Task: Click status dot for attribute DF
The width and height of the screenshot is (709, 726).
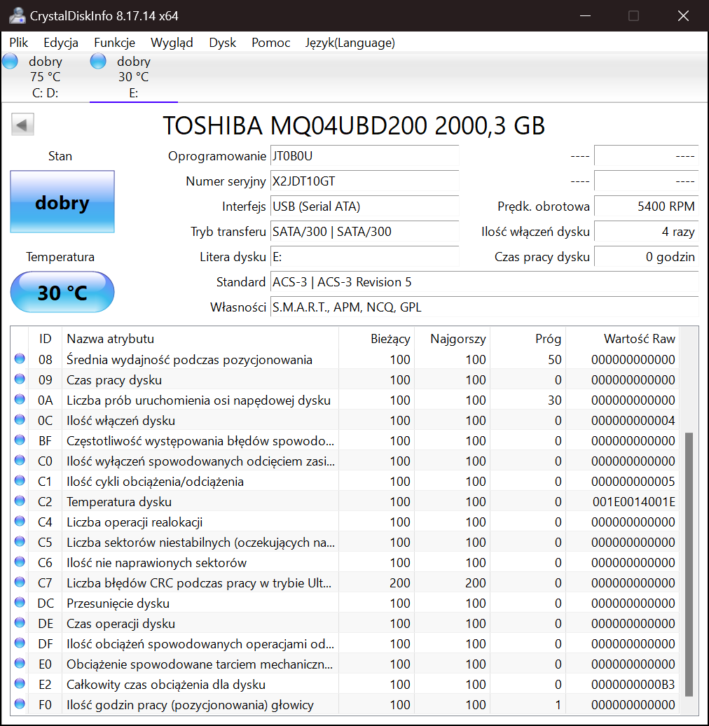Action: pyautogui.click(x=20, y=643)
